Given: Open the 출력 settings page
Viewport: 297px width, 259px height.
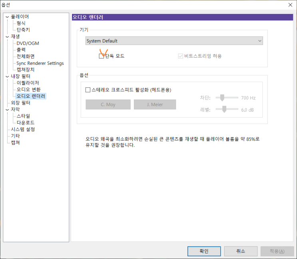Looking at the screenshot, I should (x=21, y=50).
